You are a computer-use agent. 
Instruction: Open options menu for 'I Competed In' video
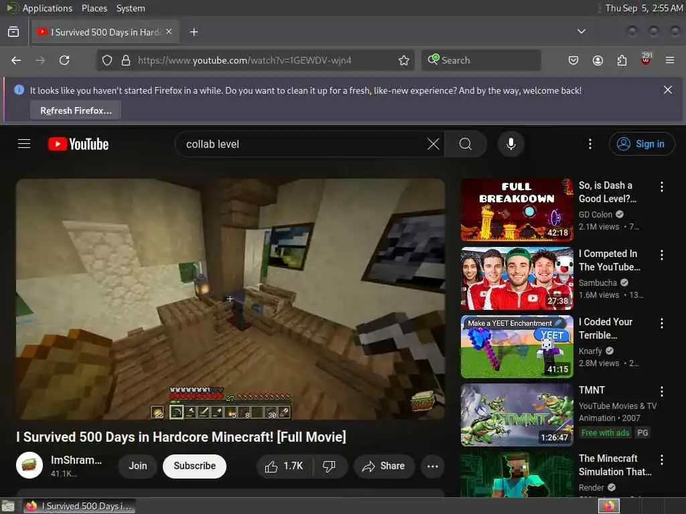click(661, 255)
